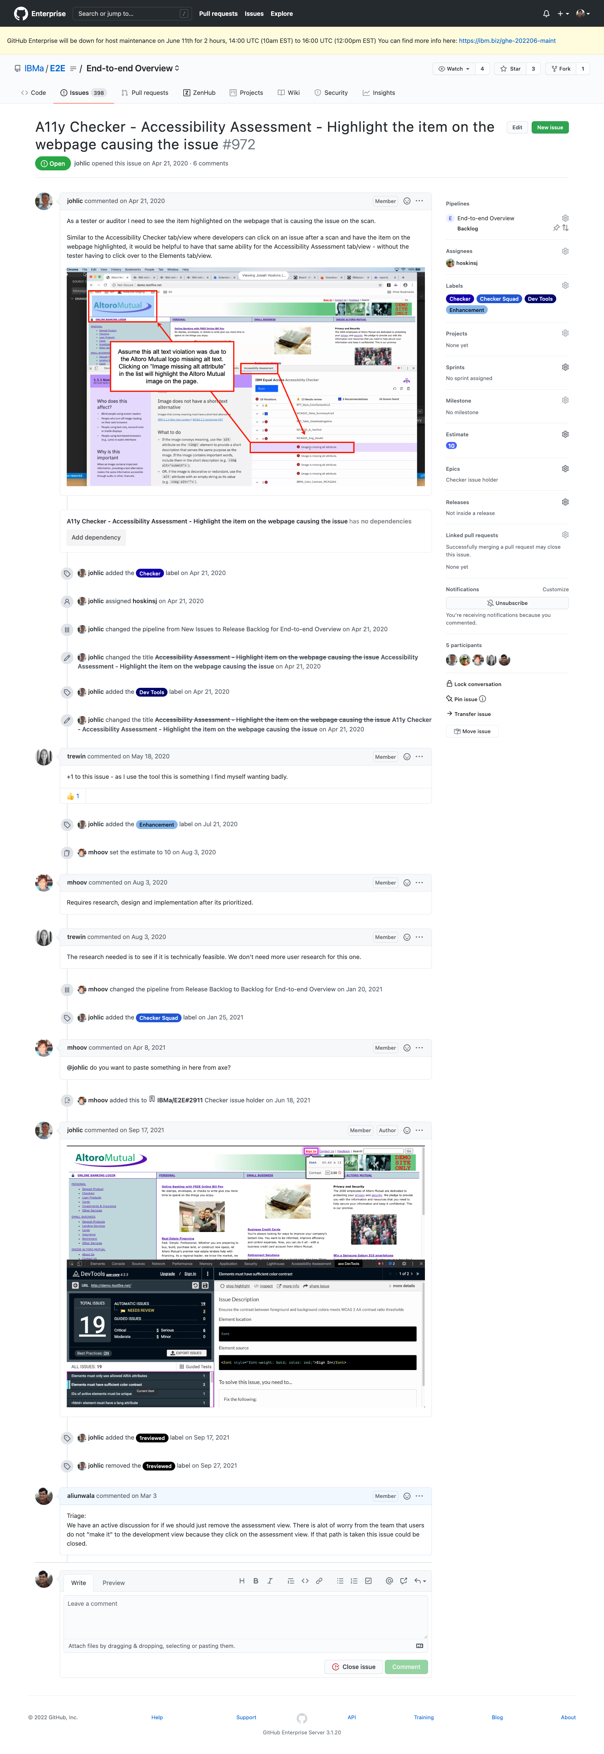Open the ghe-202206-maint maintenance link
604x1754 pixels.
(x=507, y=41)
